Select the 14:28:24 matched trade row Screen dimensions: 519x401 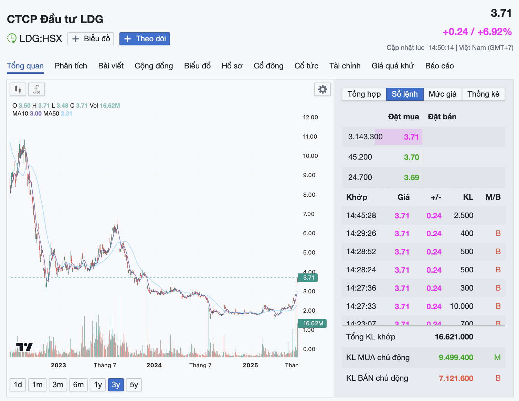coord(423,270)
